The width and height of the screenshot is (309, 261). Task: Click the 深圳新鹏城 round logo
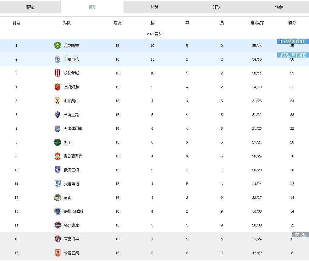57,211
